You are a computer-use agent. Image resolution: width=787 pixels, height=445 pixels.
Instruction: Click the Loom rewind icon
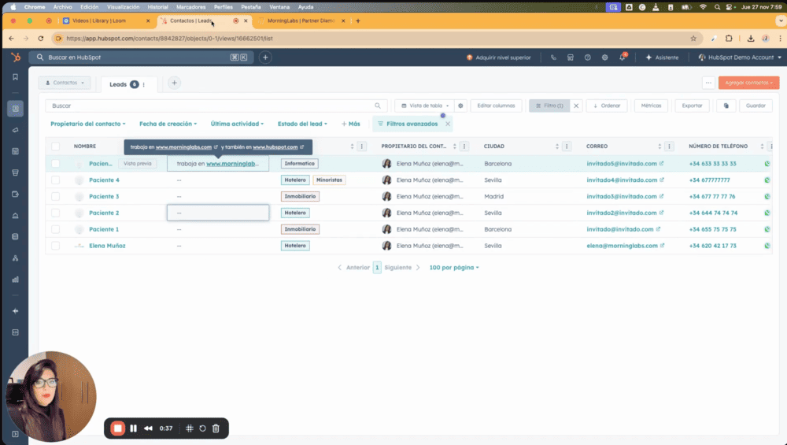148,428
